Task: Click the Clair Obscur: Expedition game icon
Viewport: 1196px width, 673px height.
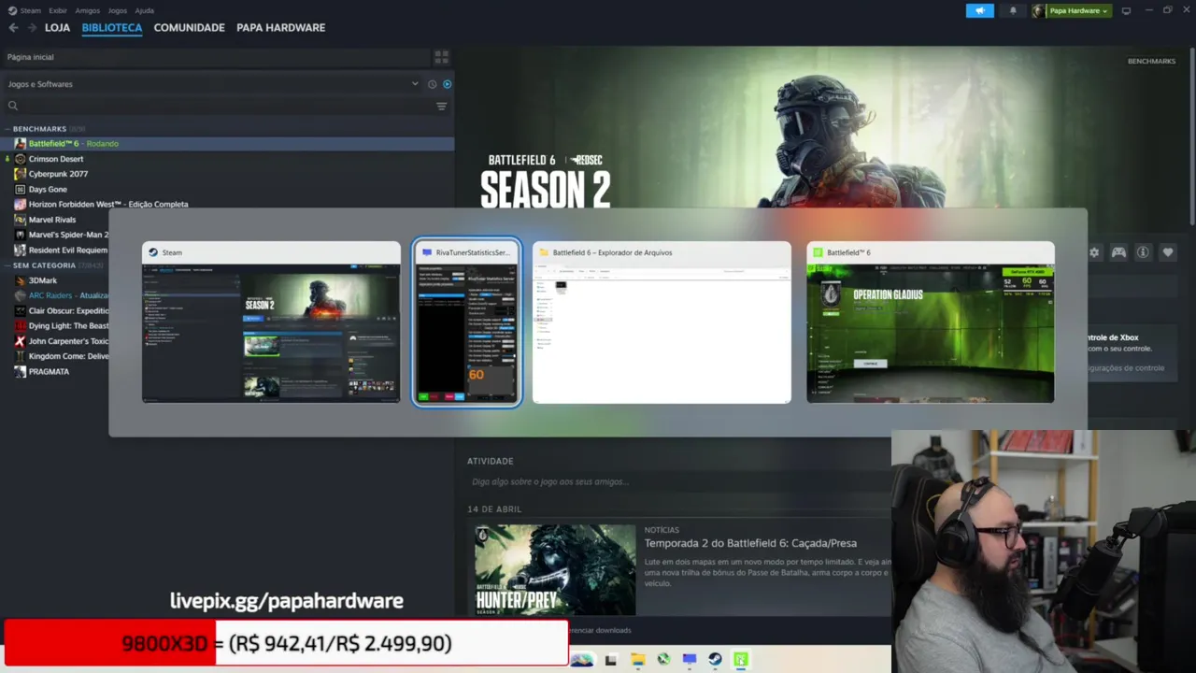Action: tap(21, 310)
